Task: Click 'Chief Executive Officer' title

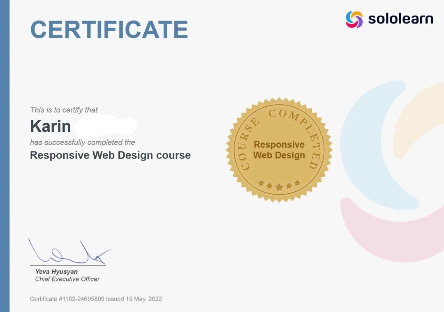Action: 67,279
